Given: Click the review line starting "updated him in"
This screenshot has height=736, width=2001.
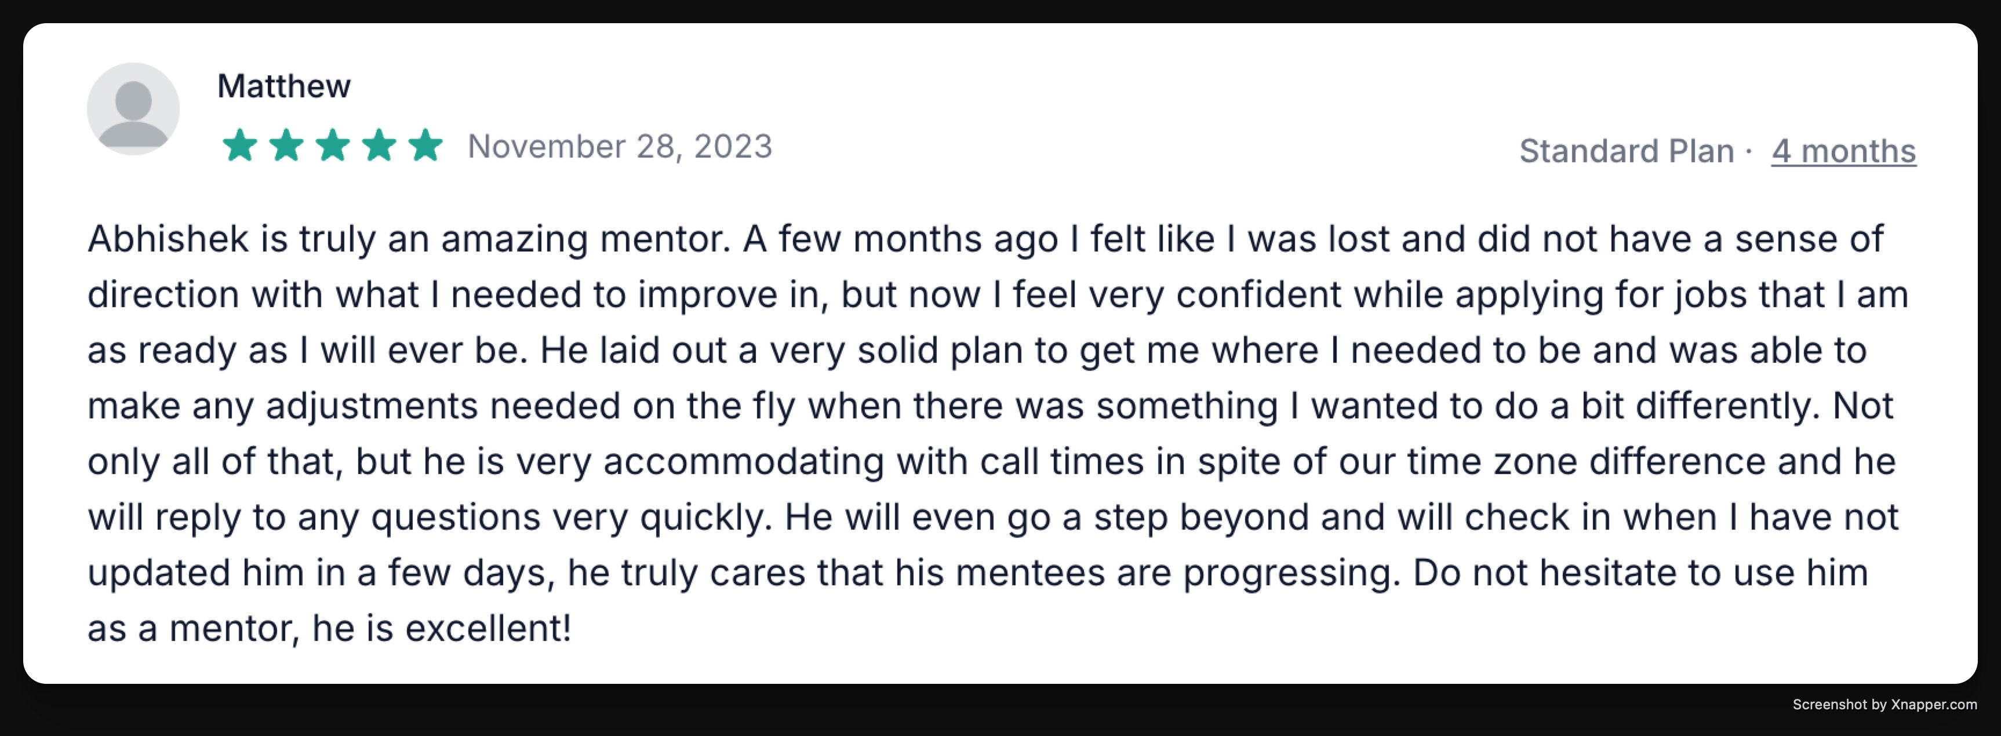Looking at the screenshot, I should (x=977, y=573).
